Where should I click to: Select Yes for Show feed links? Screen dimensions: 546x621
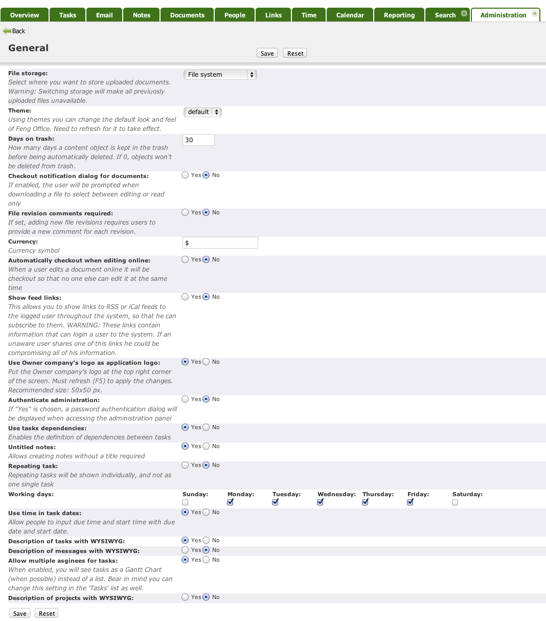[x=185, y=297]
